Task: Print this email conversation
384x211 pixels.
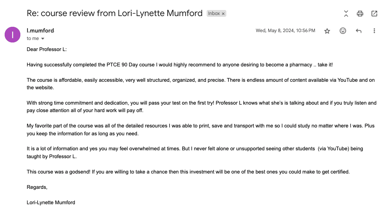Action: pos(360,14)
